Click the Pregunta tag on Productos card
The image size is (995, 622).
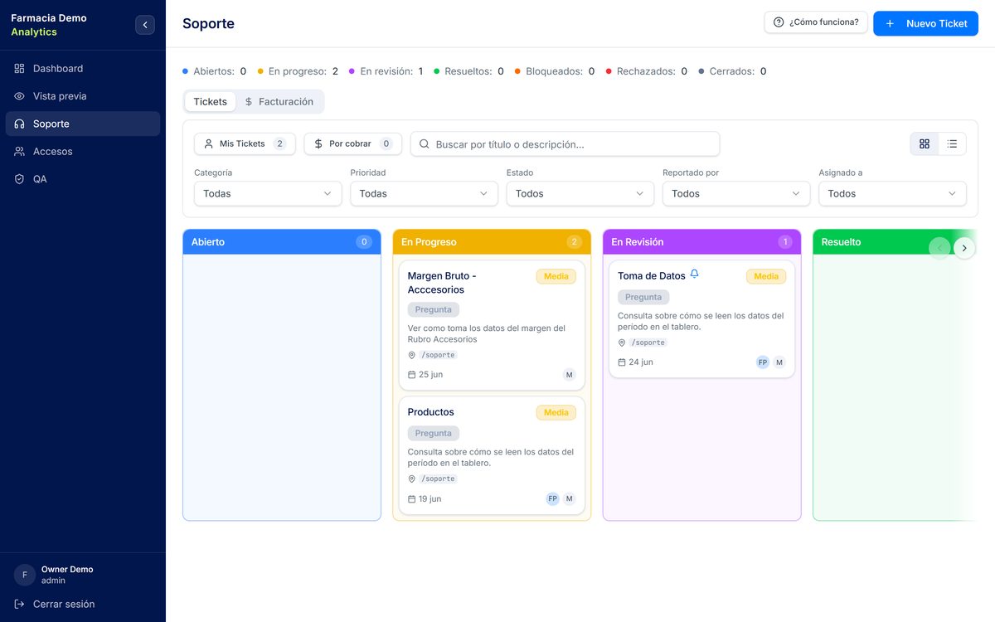(434, 433)
